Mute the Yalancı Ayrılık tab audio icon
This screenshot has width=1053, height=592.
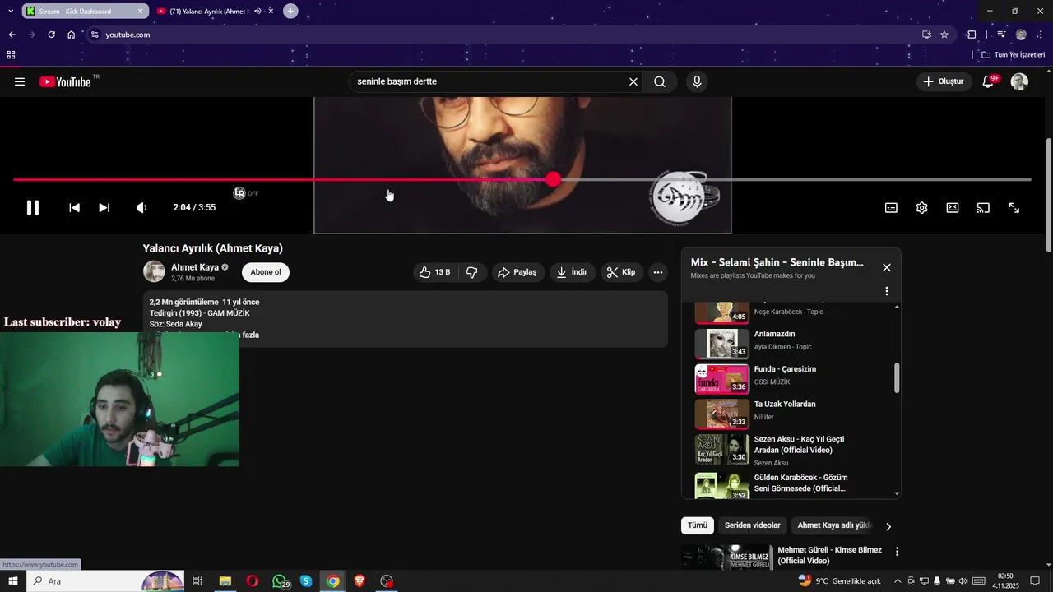point(257,12)
